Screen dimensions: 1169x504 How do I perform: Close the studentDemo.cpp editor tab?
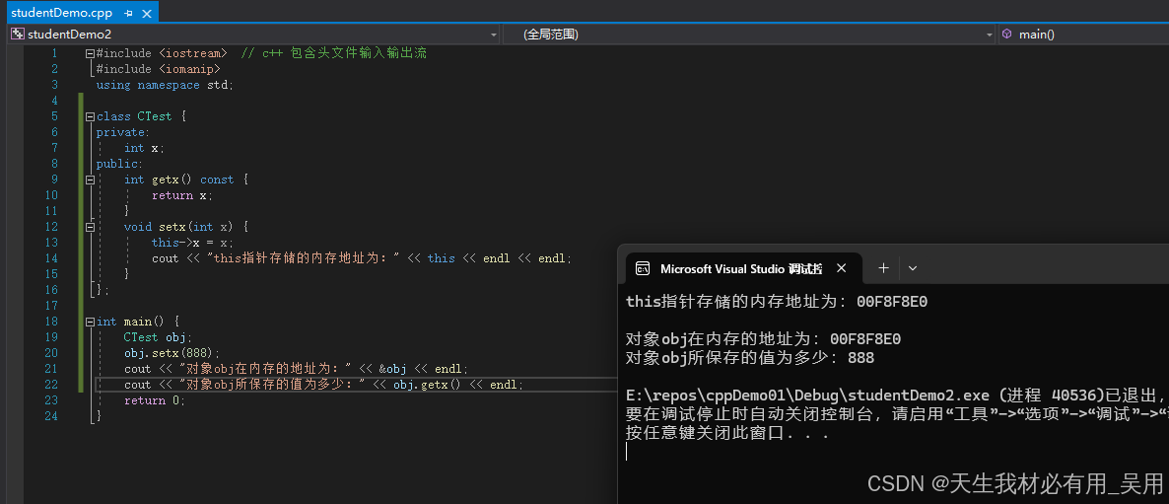point(147,14)
